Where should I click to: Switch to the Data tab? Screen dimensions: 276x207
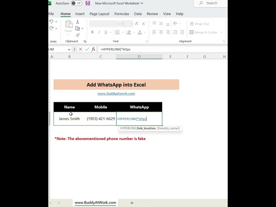pos(138,14)
